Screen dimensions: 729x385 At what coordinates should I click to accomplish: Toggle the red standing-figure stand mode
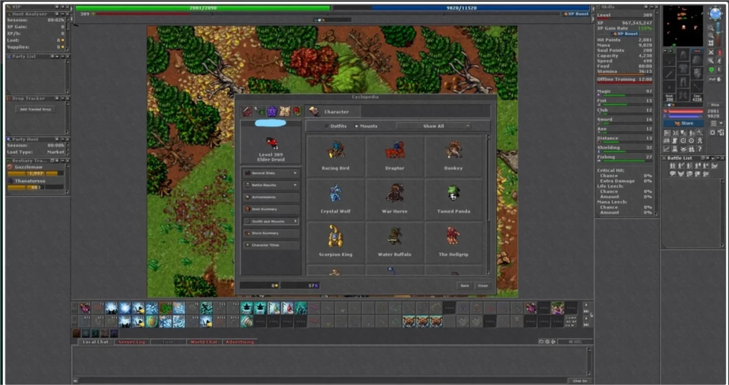coord(720,53)
